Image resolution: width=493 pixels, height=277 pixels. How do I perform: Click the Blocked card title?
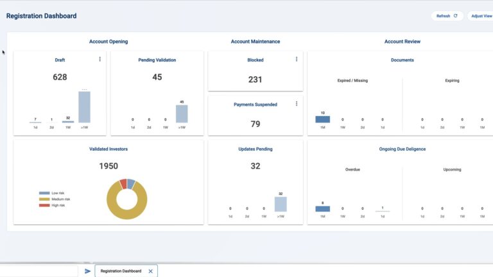255,60
